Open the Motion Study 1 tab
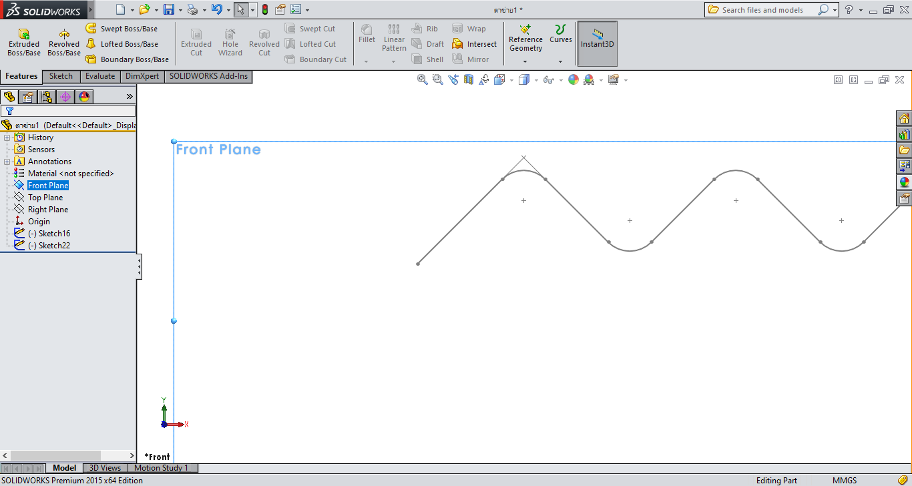The image size is (912, 486). tap(162, 468)
